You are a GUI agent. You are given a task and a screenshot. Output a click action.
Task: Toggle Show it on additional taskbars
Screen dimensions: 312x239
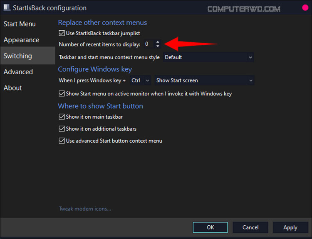(x=62, y=129)
